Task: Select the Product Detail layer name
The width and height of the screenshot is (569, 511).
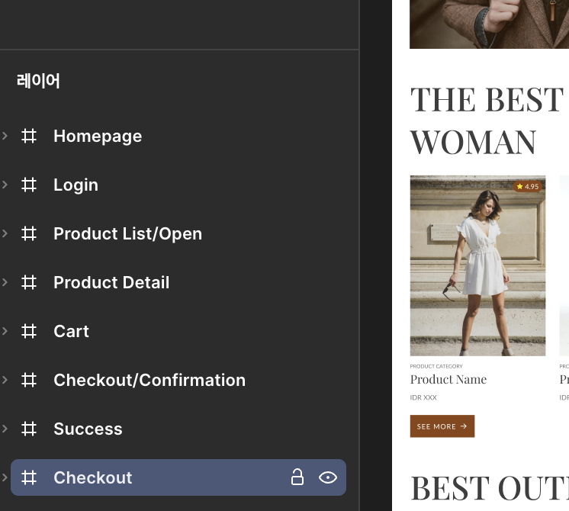Action: click(x=111, y=282)
